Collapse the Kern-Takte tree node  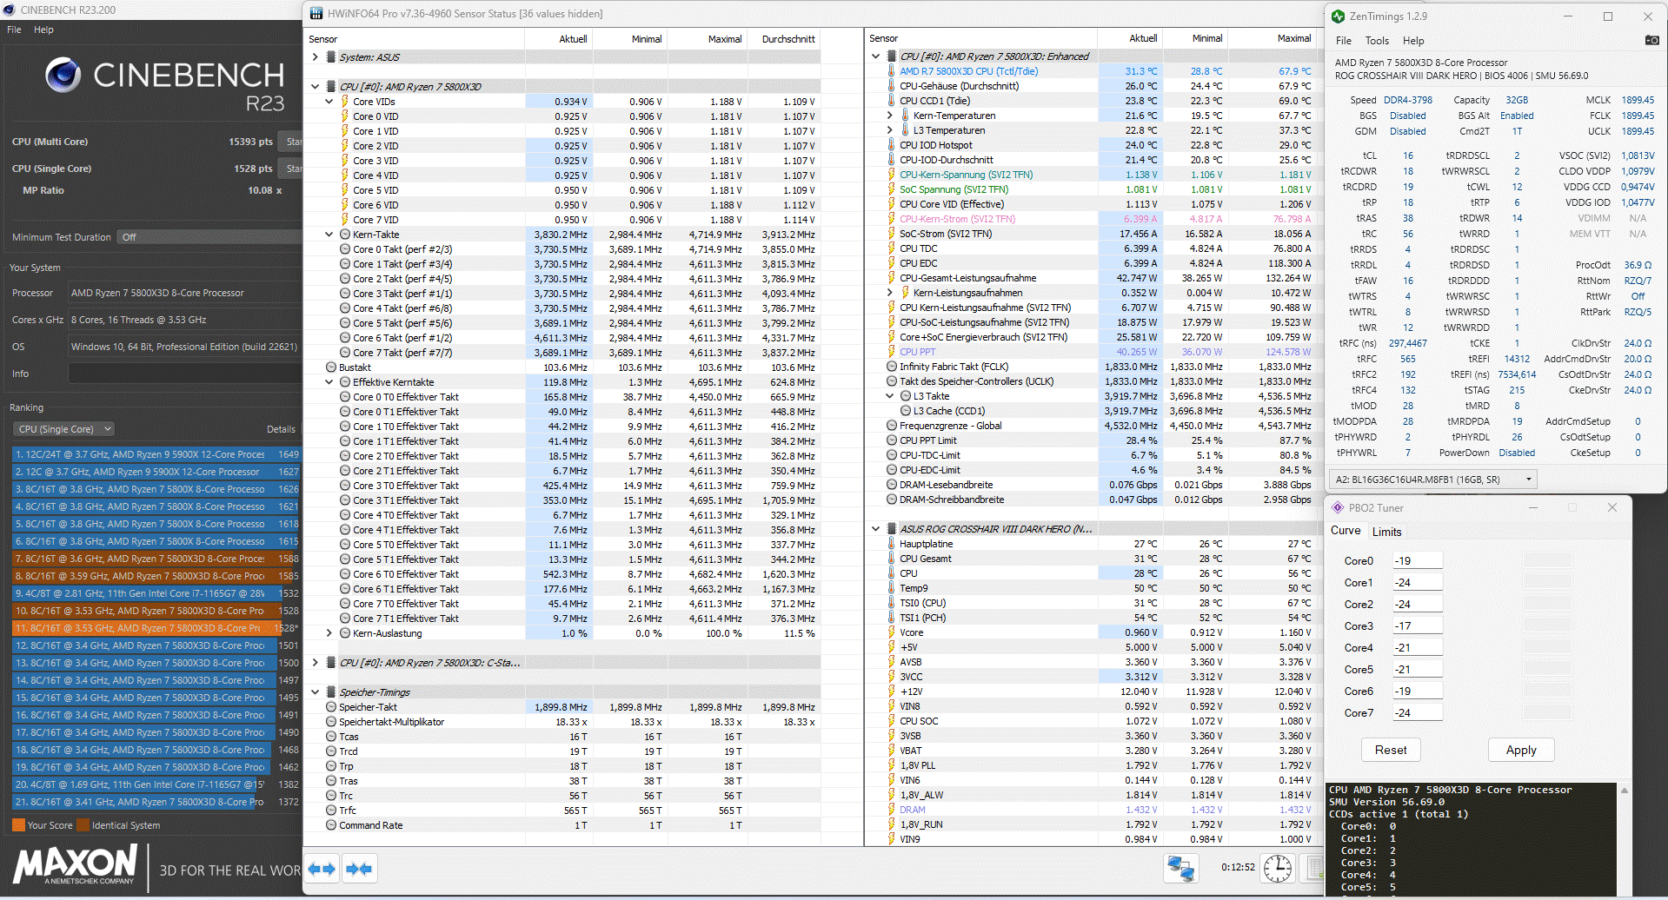(329, 235)
